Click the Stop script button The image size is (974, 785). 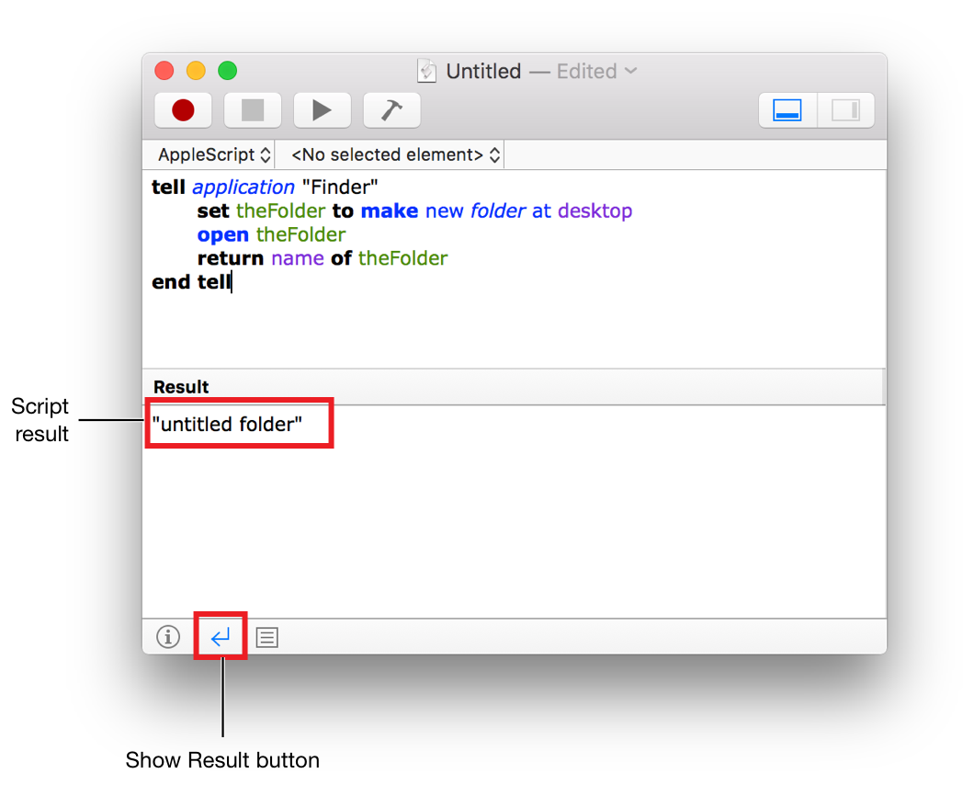(253, 110)
